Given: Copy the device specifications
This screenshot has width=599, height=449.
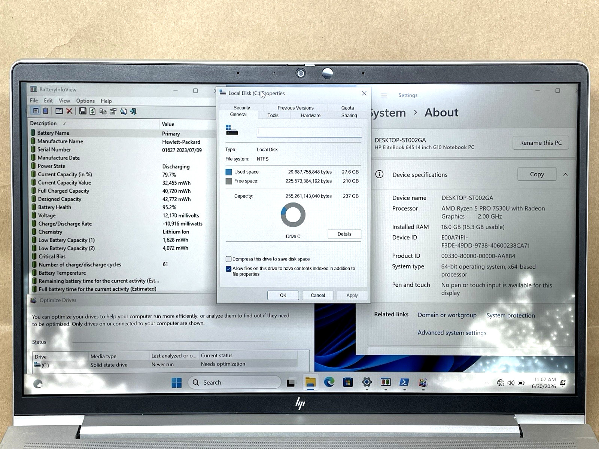Looking at the screenshot, I should click(537, 174).
